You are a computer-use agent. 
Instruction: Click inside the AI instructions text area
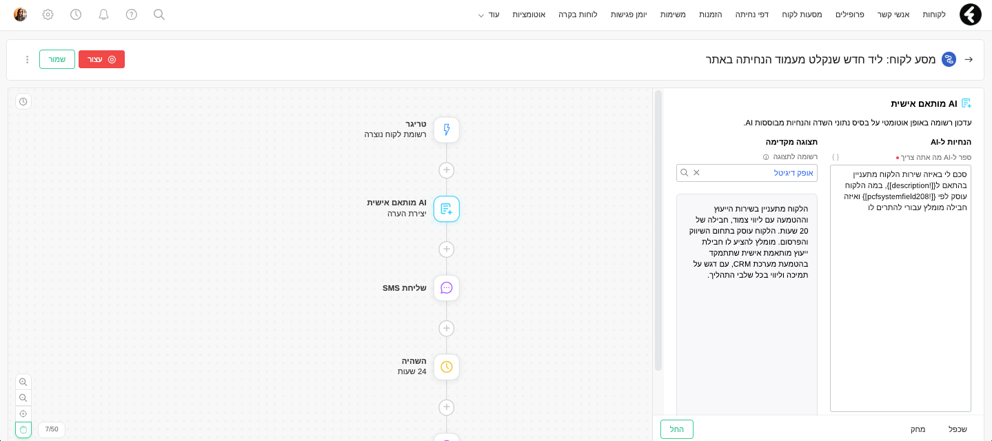(900, 288)
